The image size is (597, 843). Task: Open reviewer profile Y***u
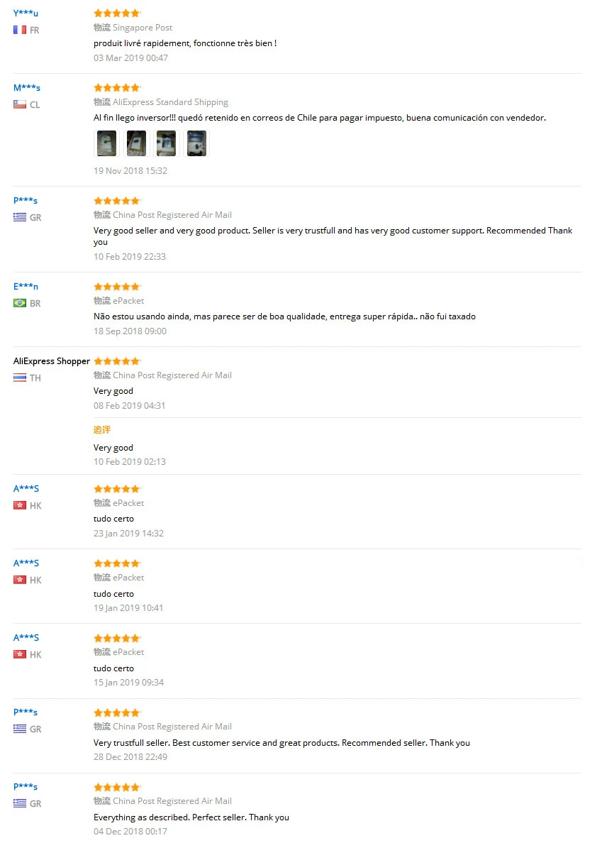pos(26,13)
